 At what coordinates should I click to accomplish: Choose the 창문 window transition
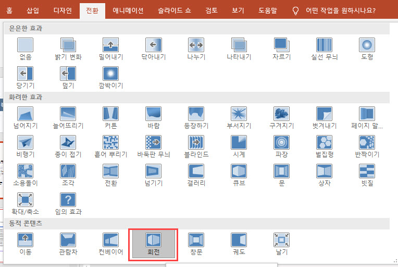click(196, 244)
